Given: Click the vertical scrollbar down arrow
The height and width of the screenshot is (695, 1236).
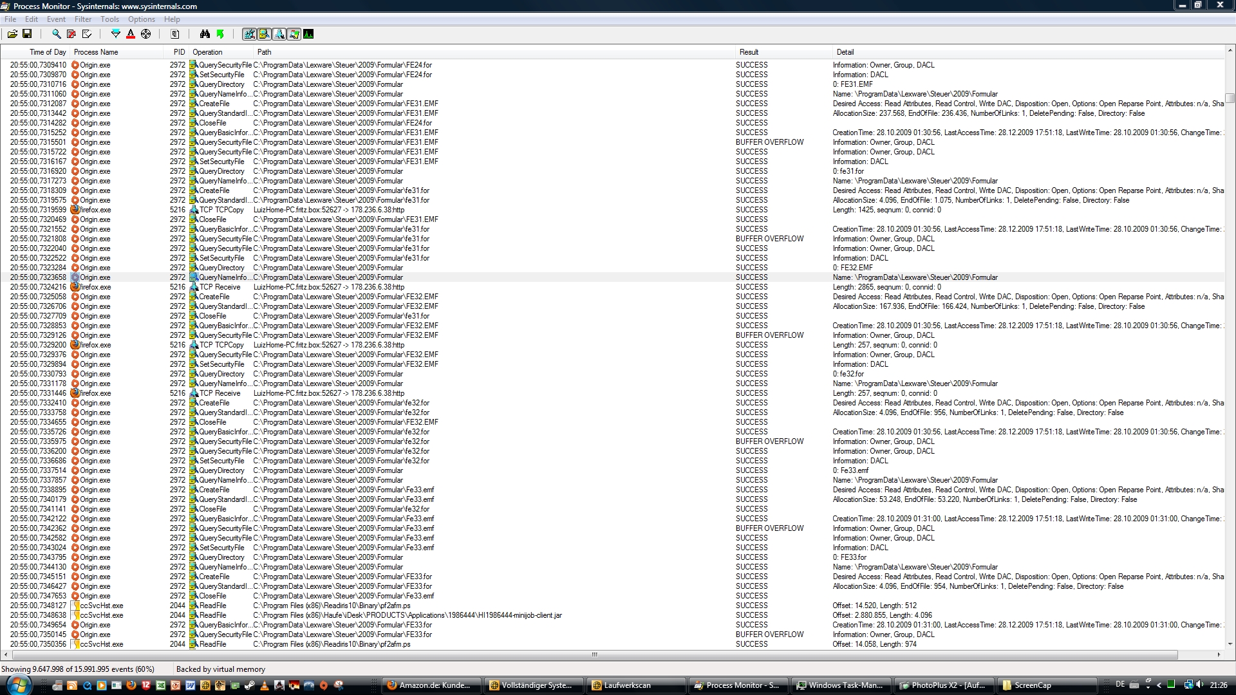Looking at the screenshot, I should tap(1230, 645).
